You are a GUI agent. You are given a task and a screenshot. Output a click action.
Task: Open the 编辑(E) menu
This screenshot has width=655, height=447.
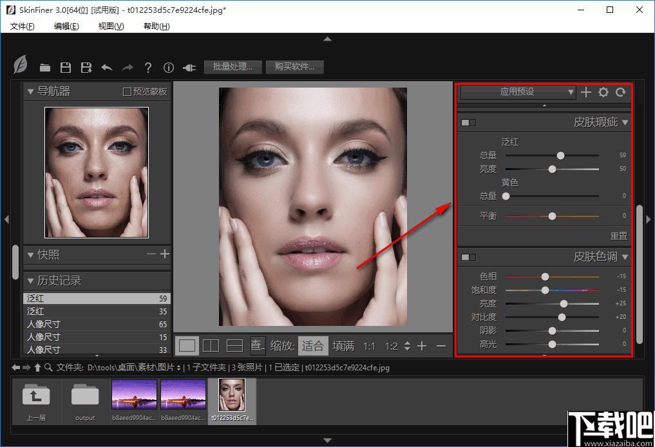coord(66,26)
